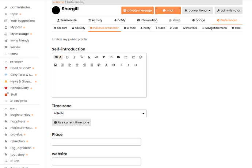Insert a blockquote in Self-introduction
Viewport: 252px width, 168px height.
(x=104, y=57)
